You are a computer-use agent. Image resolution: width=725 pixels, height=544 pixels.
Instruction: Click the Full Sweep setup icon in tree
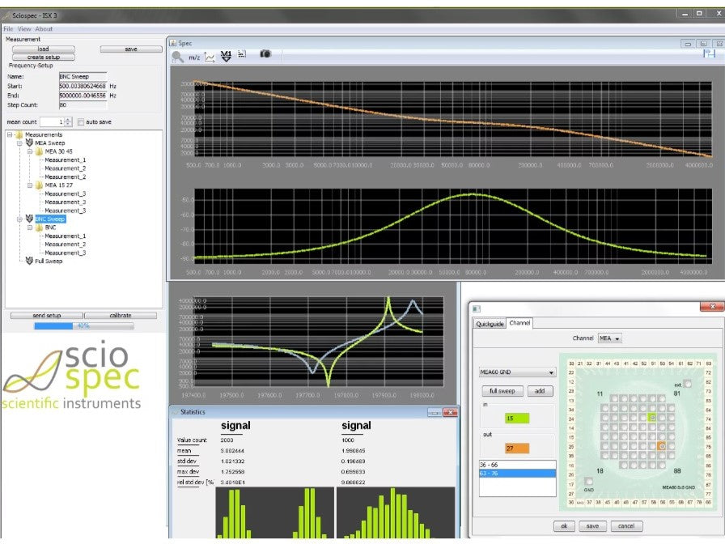tap(29, 261)
